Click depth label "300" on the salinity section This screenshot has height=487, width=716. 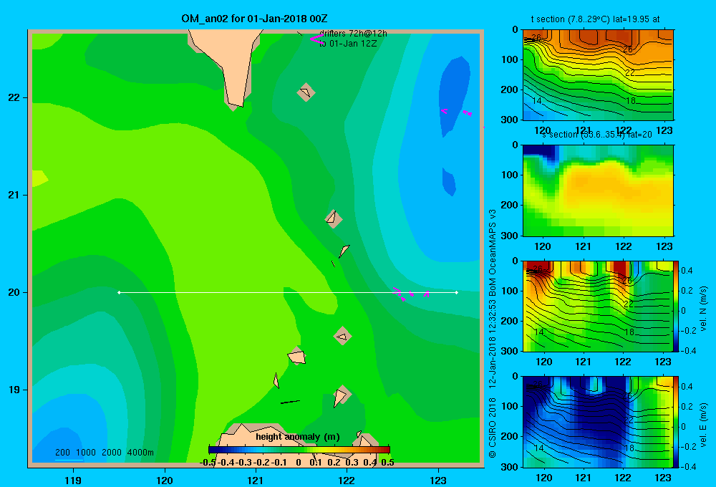coord(510,236)
